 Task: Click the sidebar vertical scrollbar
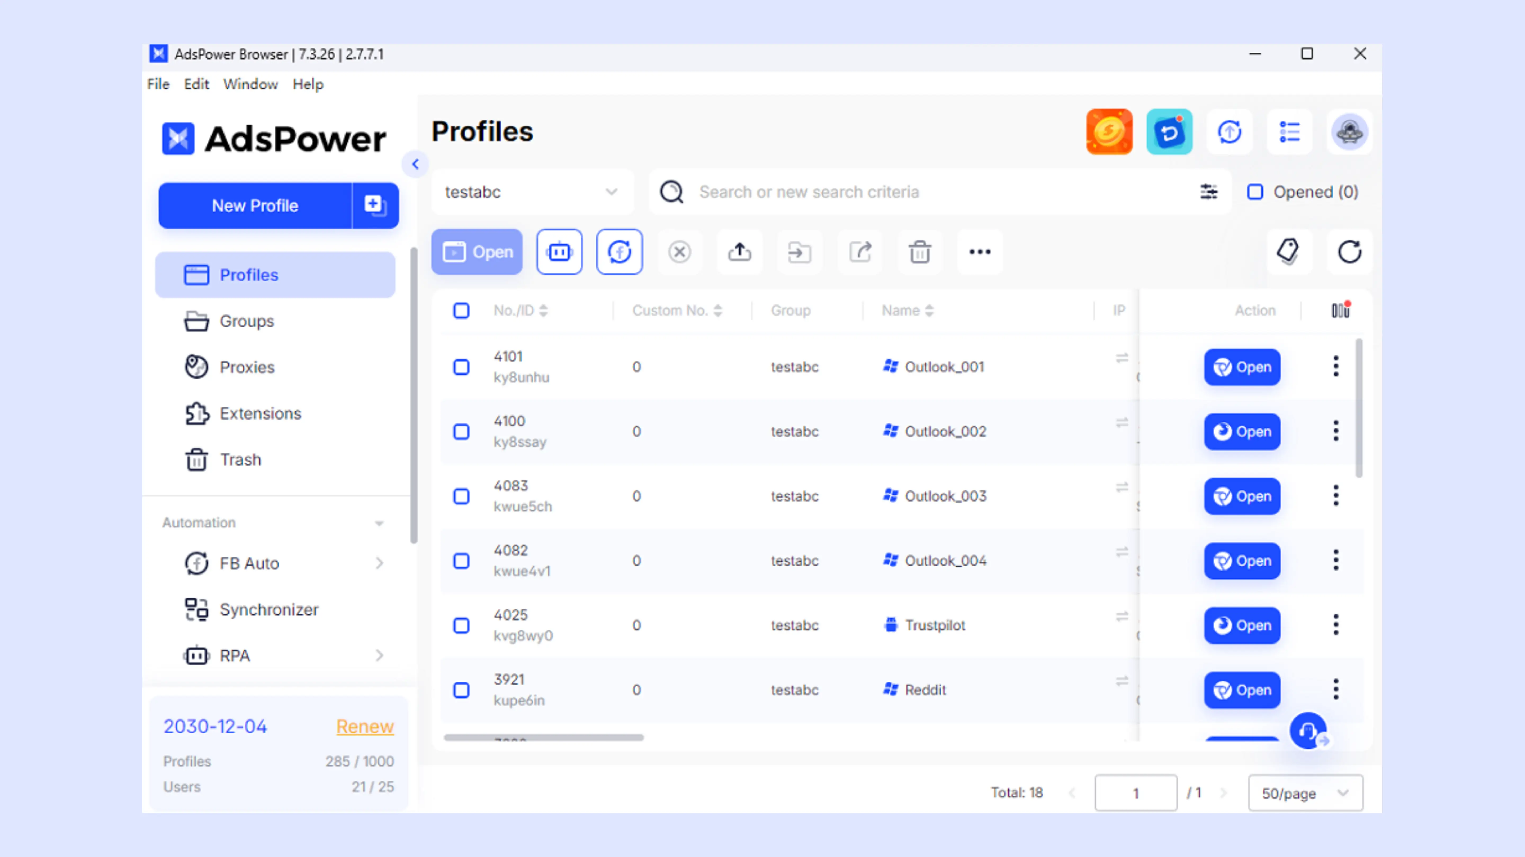[x=413, y=395]
